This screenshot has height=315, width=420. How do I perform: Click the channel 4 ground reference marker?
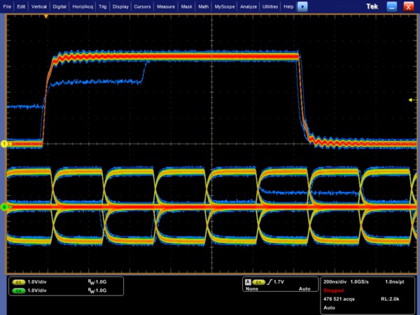(x=3, y=207)
